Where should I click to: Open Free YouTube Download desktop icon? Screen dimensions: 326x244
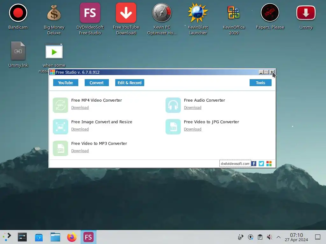[x=126, y=13]
